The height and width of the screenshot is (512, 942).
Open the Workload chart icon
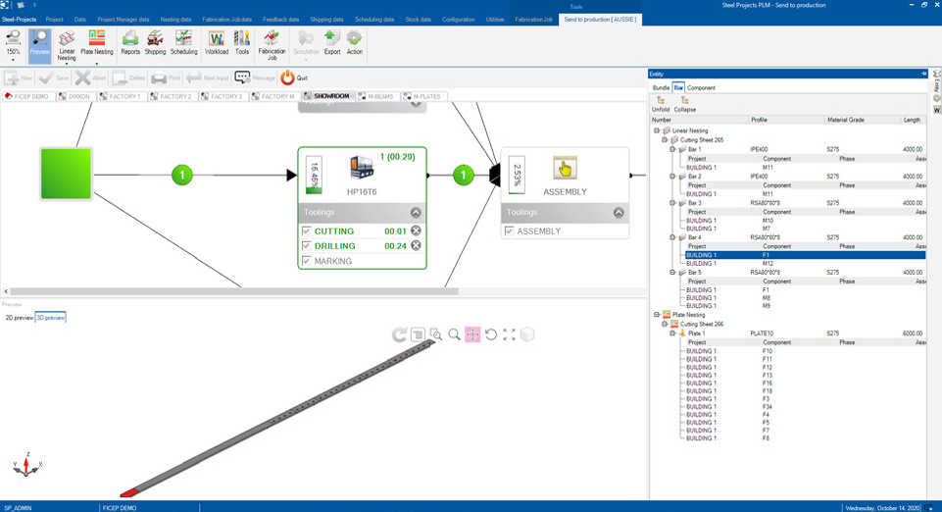pos(217,43)
